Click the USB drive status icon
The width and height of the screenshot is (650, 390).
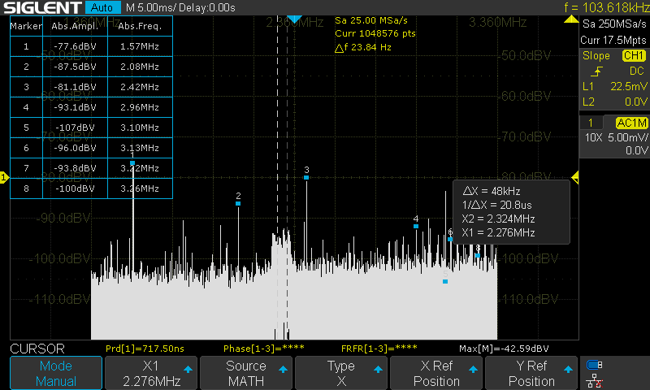[595, 365]
